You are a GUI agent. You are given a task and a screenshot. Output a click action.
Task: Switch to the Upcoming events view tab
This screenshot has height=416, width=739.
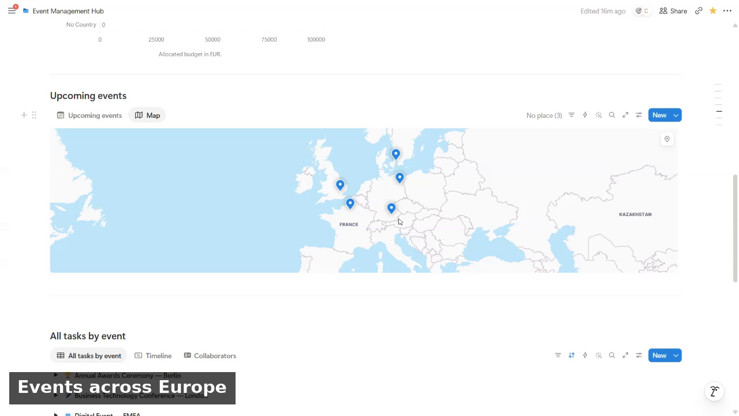tap(89, 115)
